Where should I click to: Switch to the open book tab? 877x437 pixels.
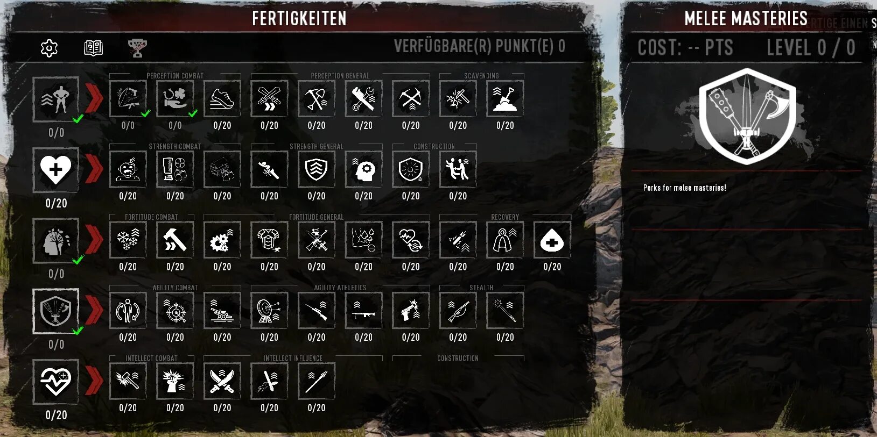click(93, 48)
